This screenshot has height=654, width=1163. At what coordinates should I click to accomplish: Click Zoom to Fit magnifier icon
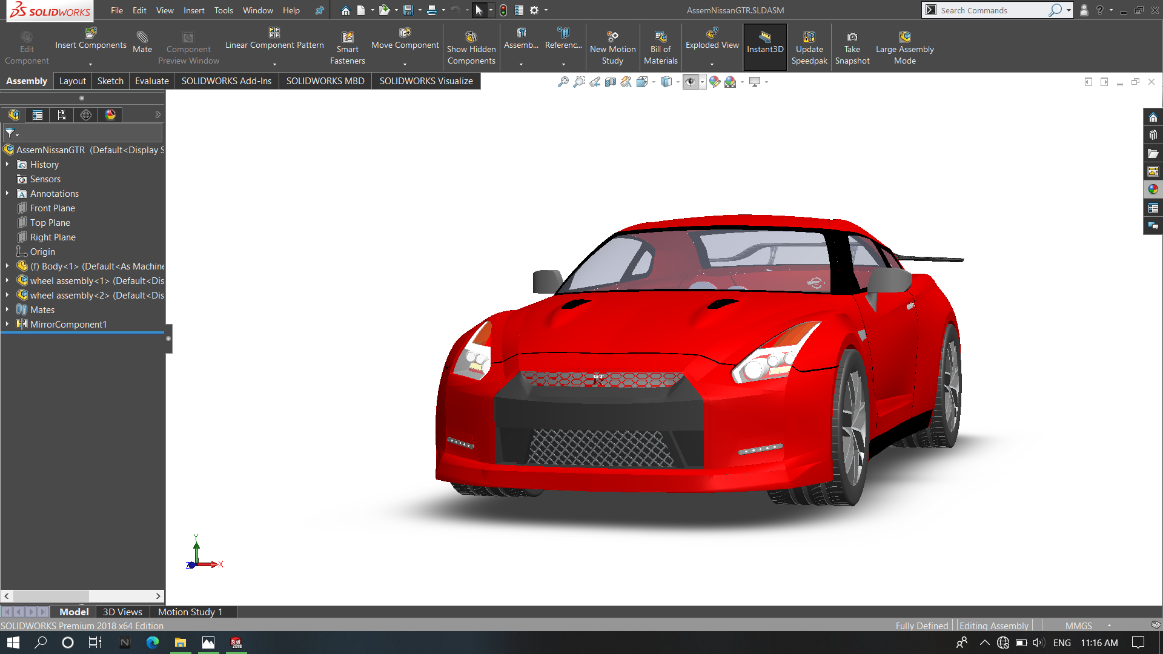pos(563,82)
